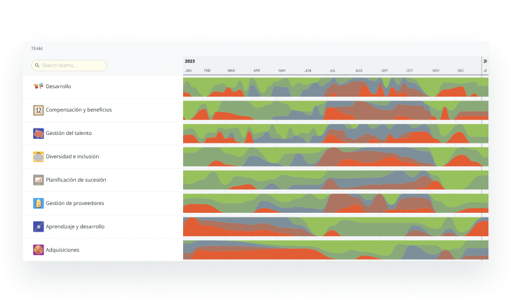Image resolution: width=511 pixels, height=303 pixels.
Task: Select the Adquisiciones team name
Action: [x=62, y=250]
